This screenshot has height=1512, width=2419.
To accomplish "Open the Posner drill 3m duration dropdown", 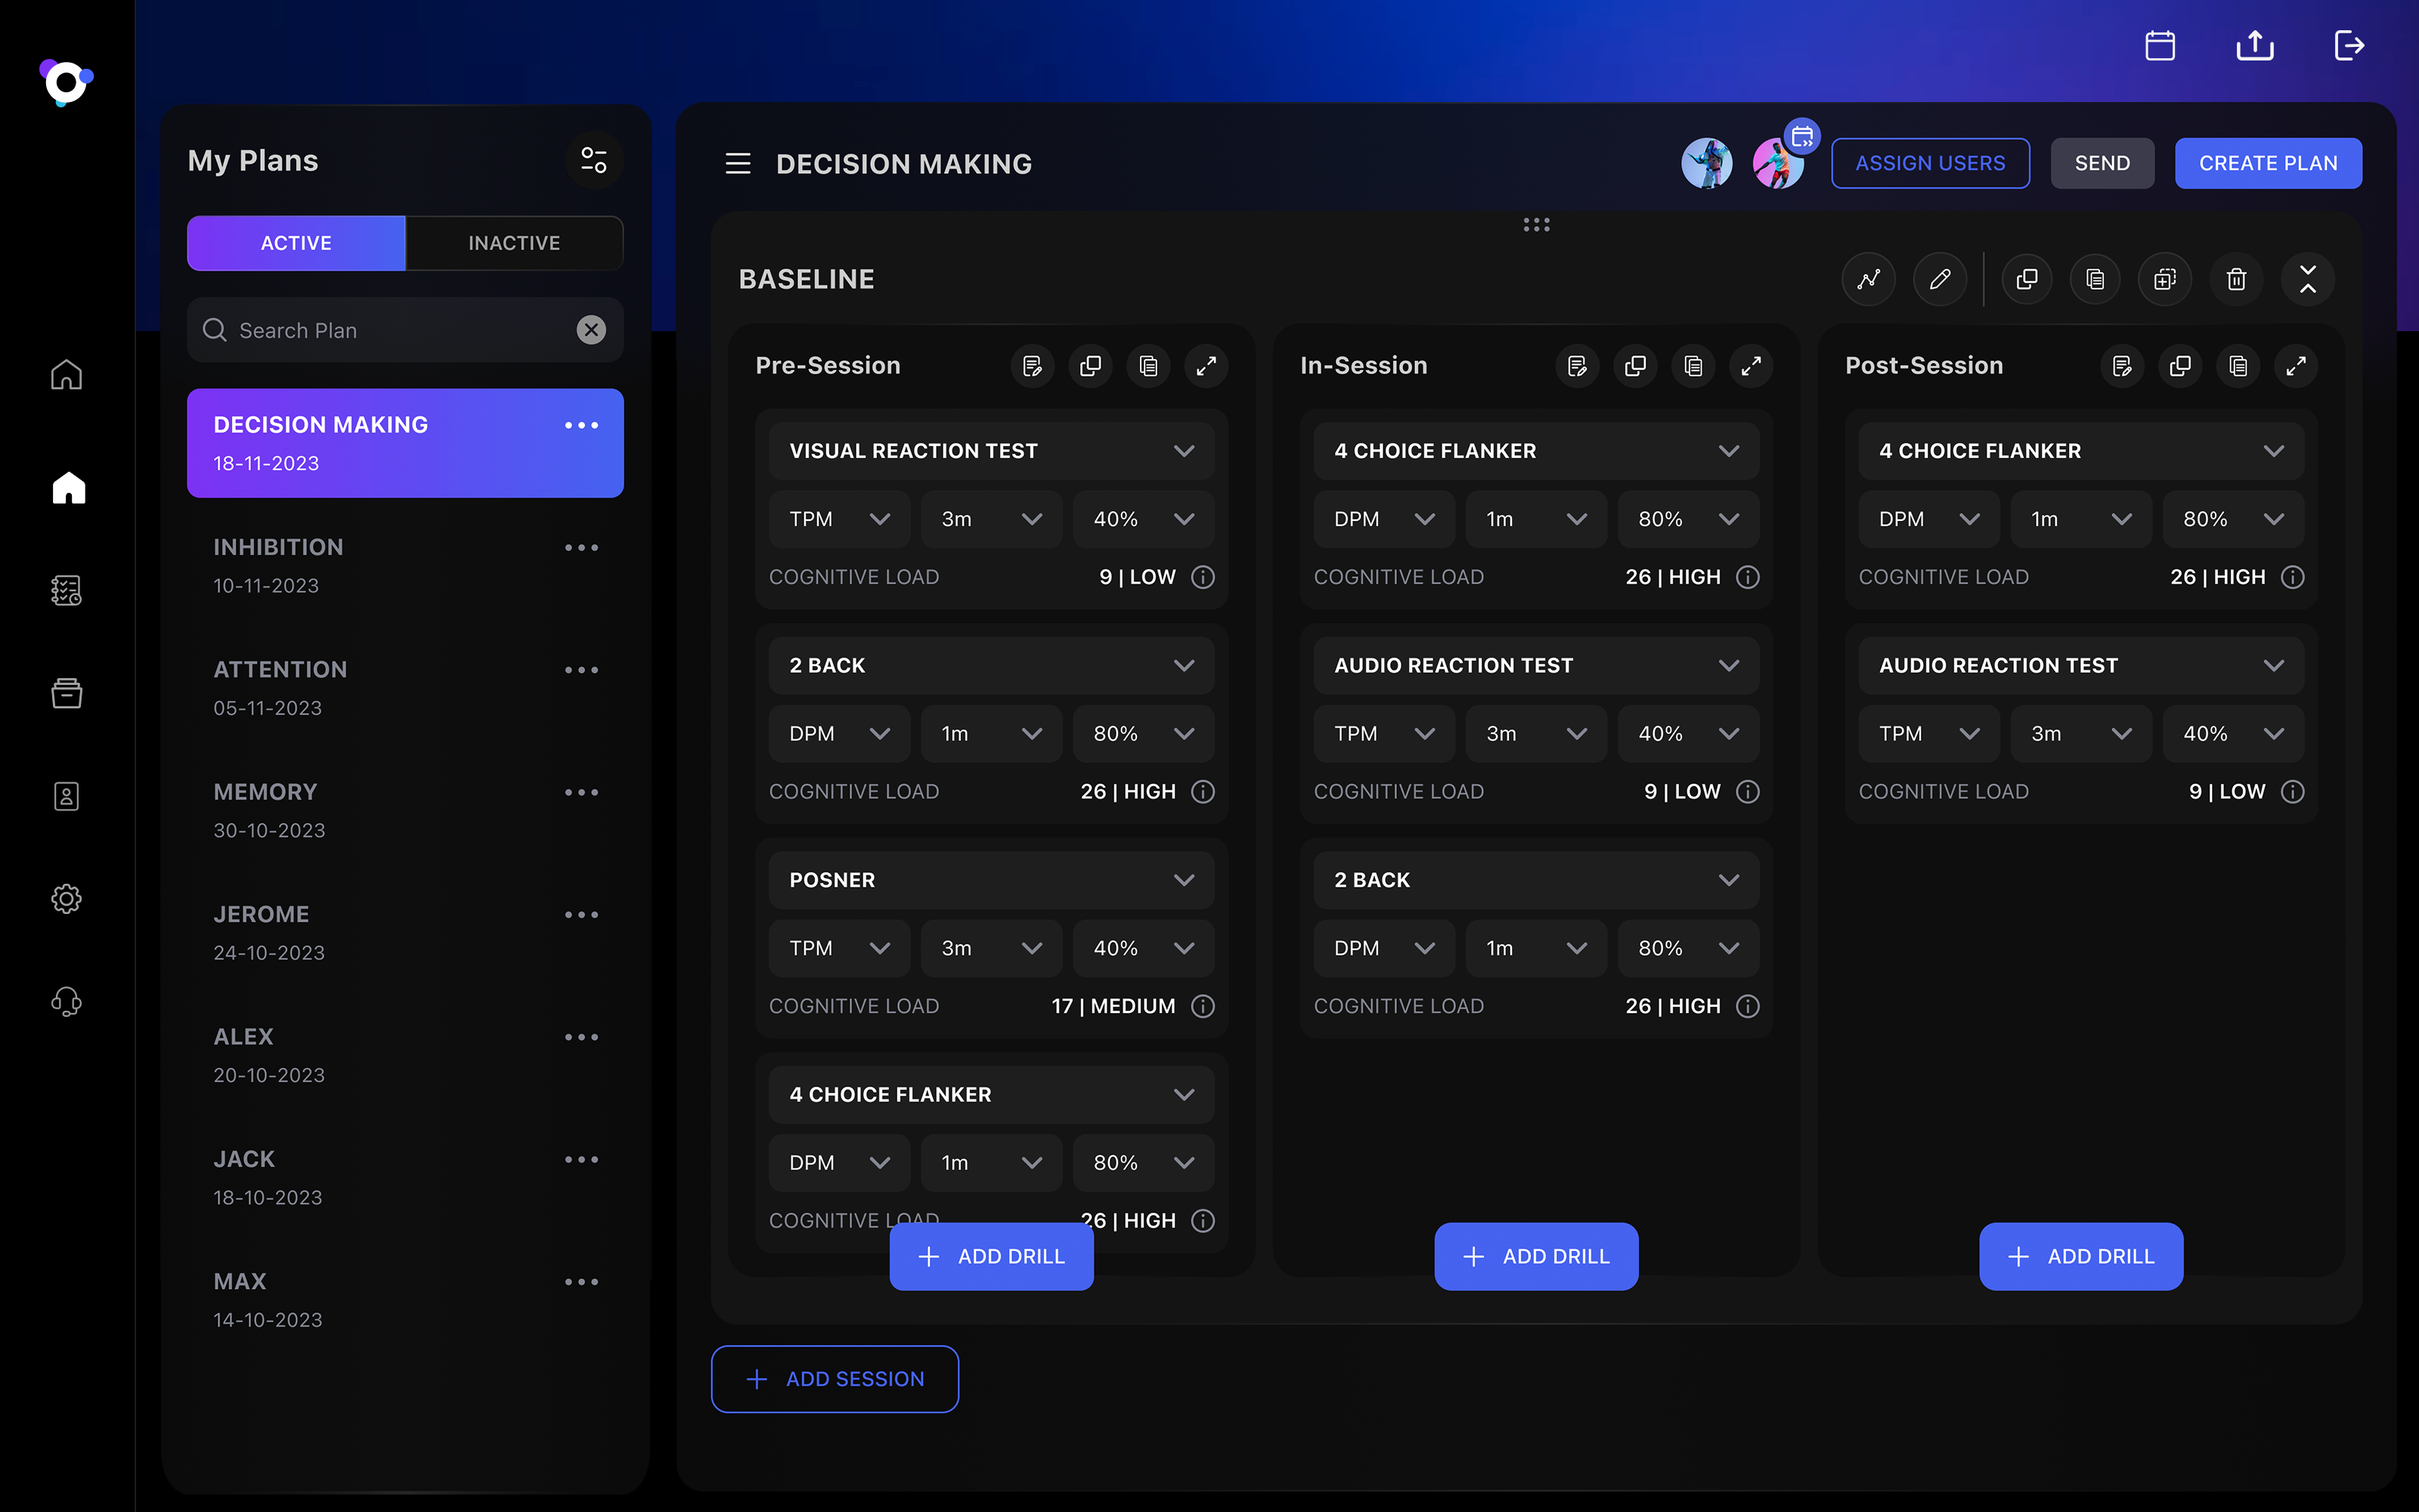I will point(990,948).
